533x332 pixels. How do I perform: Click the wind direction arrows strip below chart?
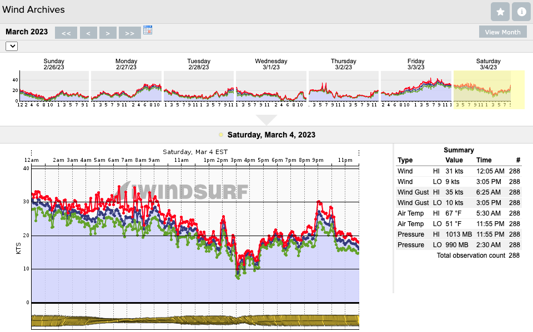click(x=195, y=320)
